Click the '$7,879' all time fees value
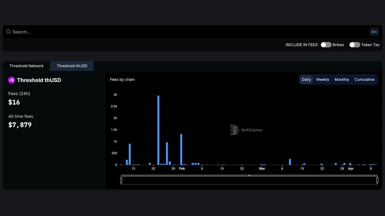The width and height of the screenshot is (385, 216). 20,125
